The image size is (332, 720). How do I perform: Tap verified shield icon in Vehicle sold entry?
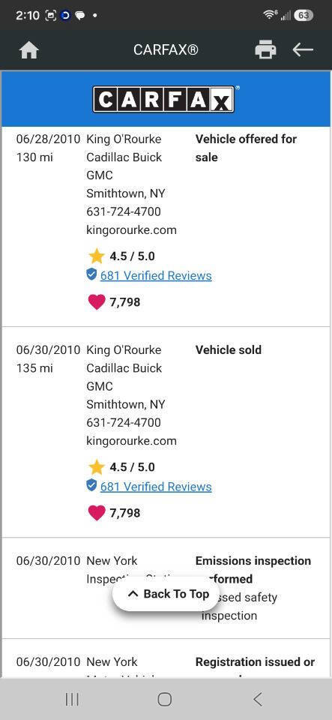91,485
